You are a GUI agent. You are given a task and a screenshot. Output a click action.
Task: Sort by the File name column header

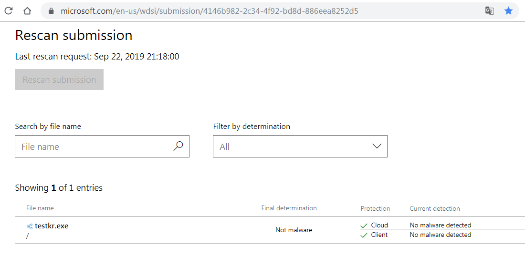pyautogui.click(x=40, y=208)
